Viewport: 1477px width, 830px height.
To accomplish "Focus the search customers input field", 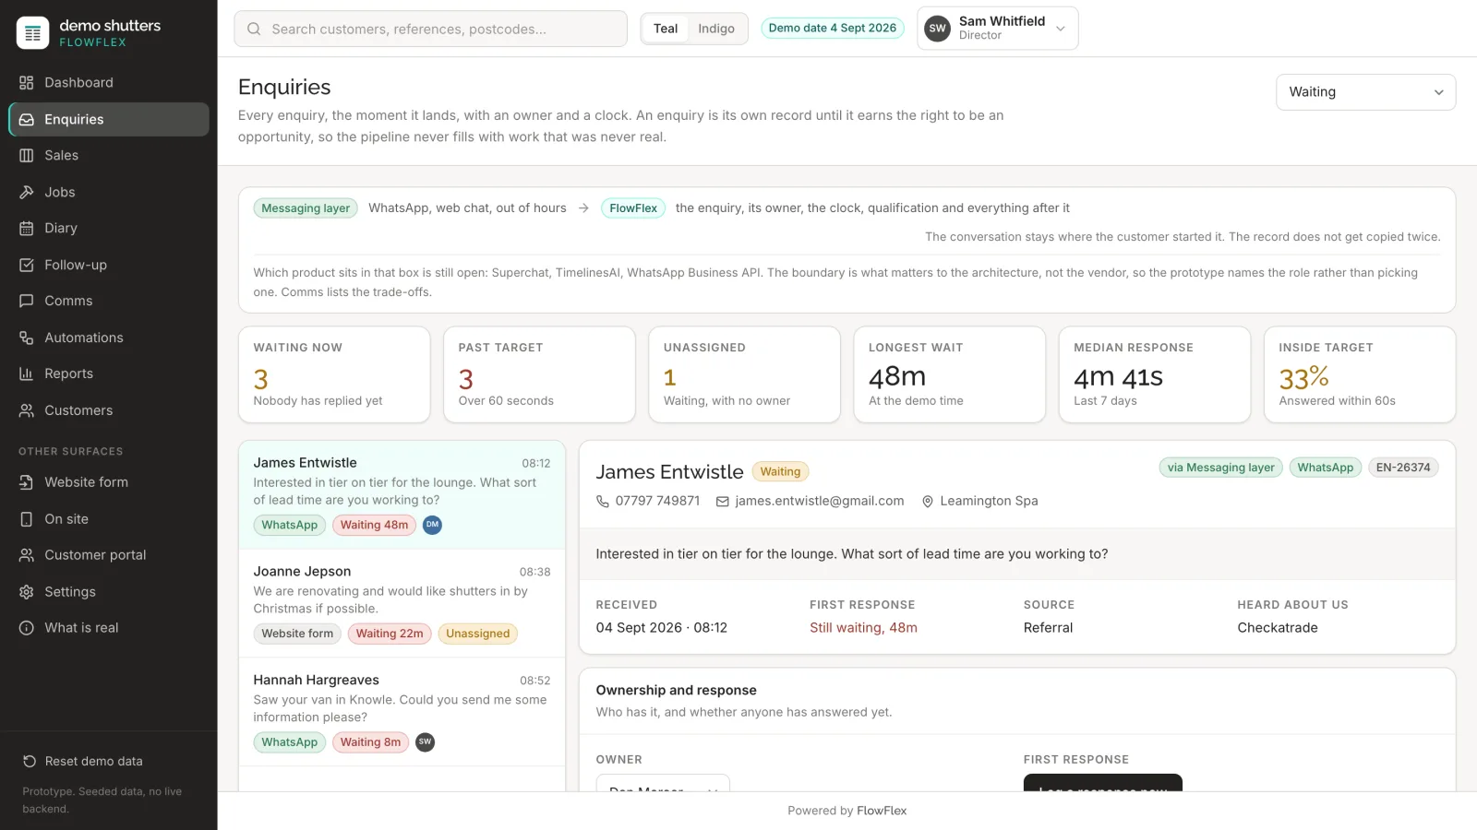I will click(x=431, y=29).
